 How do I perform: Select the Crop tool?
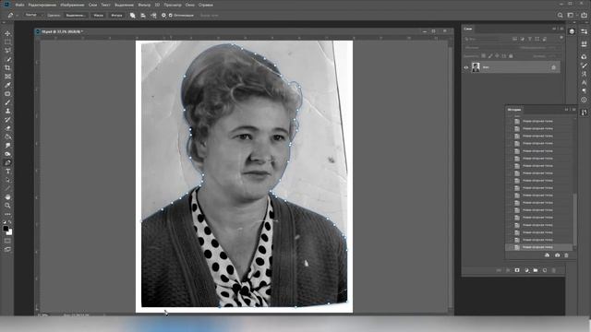pyautogui.click(x=7, y=67)
